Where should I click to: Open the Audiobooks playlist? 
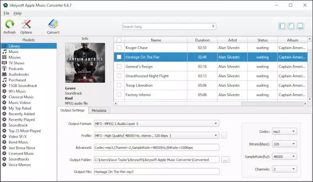click(x=18, y=74)
